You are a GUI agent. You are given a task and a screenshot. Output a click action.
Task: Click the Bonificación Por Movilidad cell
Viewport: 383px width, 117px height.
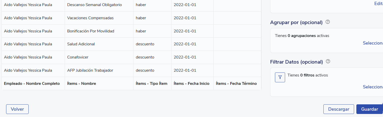tap(91, 31)
